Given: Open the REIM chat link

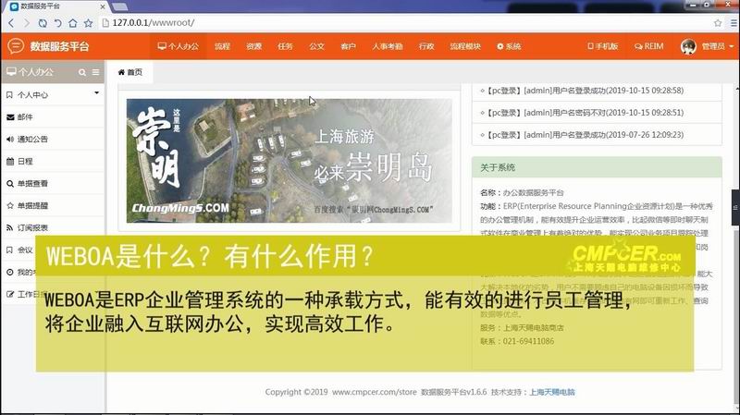Looking at the screenshot, I should (x=649, y=46).
